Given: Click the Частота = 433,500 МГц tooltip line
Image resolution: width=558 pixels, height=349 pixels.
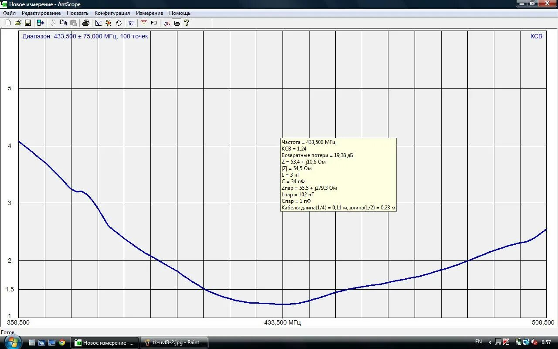Looking at the screenshot, I should [309, 142].
